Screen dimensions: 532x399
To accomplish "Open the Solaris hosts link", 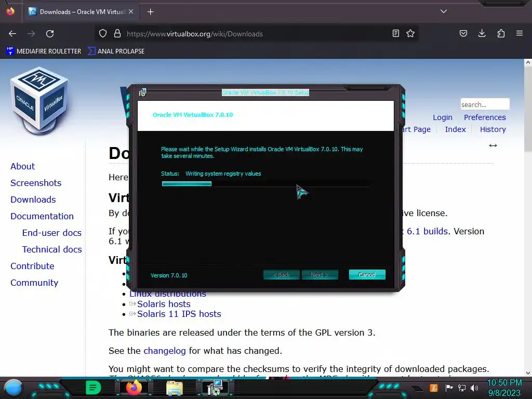I will tap(164, 304).
